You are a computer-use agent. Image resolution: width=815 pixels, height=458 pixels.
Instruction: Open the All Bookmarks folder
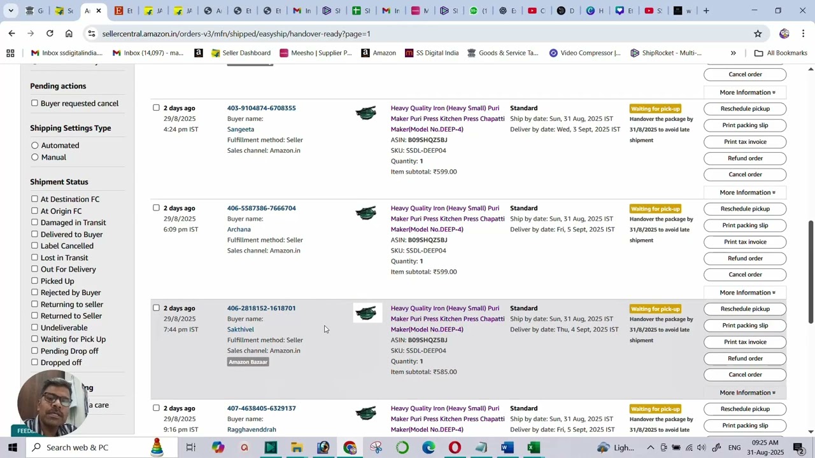pos(781,53)
